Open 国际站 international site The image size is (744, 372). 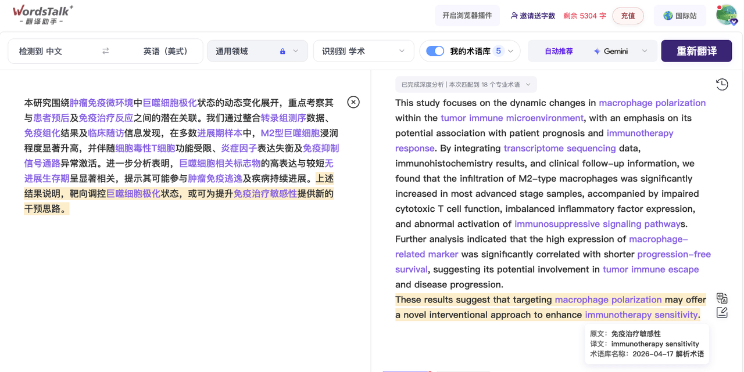tap(679, 16)
